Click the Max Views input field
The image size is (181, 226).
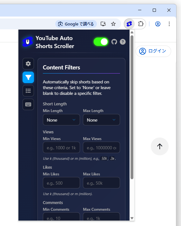101,147
